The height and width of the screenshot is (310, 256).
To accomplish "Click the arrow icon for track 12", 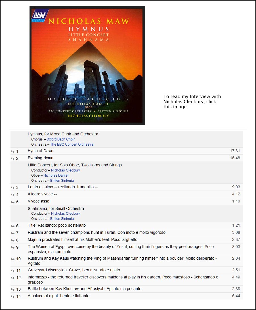I will tap(13, 278).
